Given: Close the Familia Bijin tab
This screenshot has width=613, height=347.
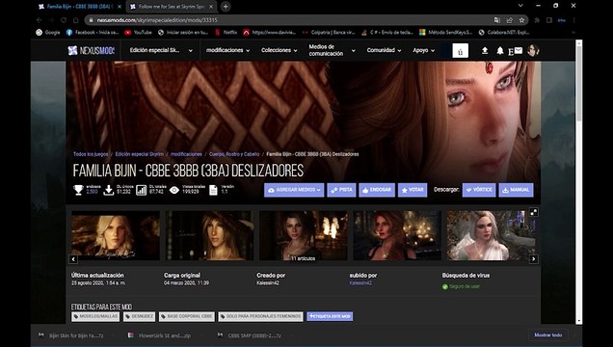Looking at the screenshot, I should [x=120, y=7].
